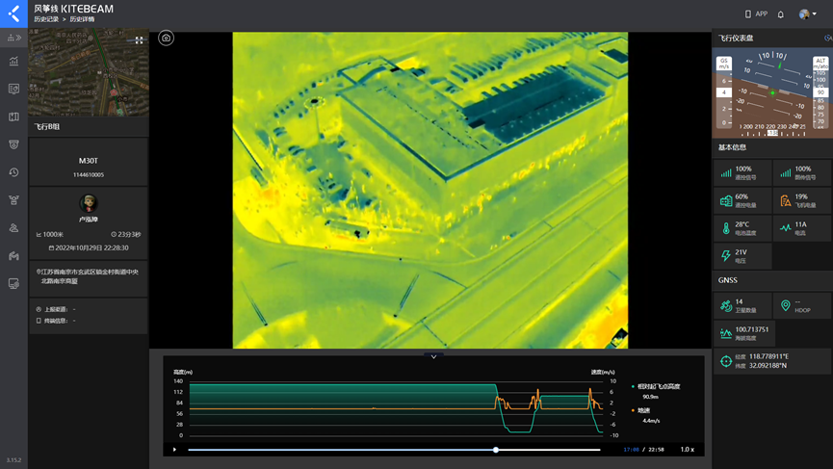The height and width of the screenshot is (469, 833).
Task: Open the statistics chart icon in the left sidebar
Action: [x=13, y=62]
